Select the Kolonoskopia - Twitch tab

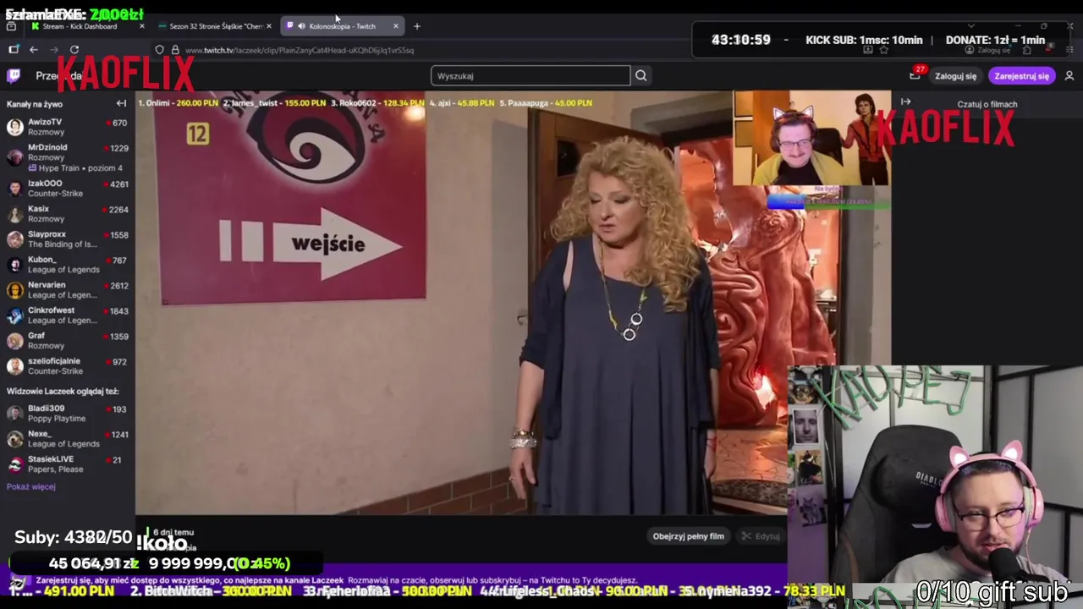point(341,26)
